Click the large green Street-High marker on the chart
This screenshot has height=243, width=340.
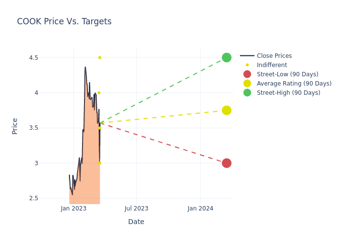(226, 57)
